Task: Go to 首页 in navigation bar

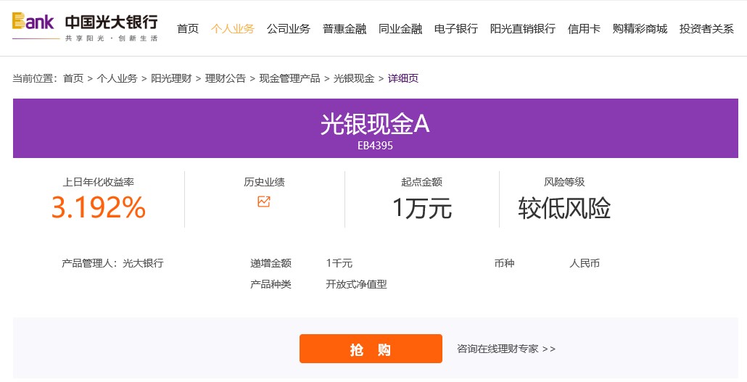Action: tap(188, 28)
